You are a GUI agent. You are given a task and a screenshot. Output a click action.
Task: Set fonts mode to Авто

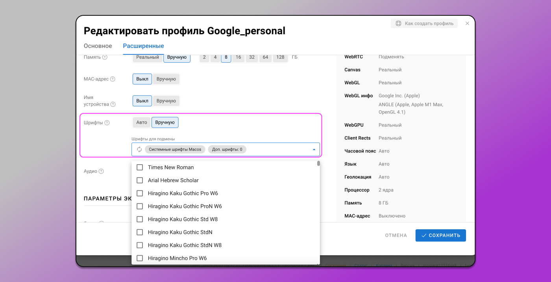142,122
